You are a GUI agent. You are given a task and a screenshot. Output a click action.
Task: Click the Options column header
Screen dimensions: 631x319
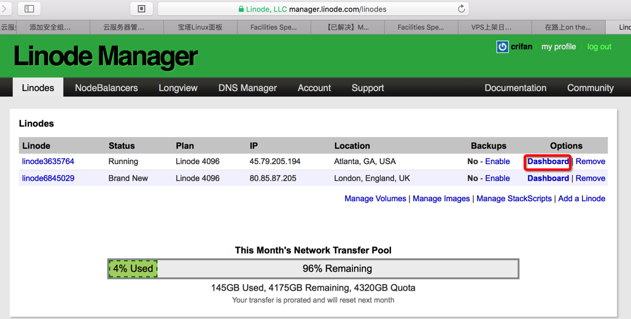tap(566, 146)
